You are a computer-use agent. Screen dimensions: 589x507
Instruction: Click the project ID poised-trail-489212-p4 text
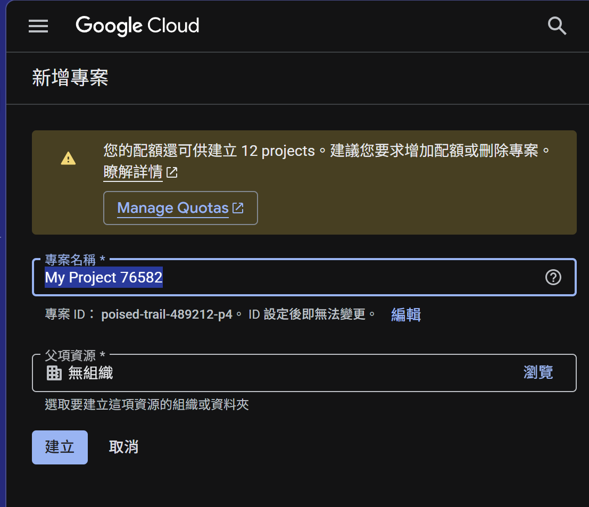click(167, 314)
